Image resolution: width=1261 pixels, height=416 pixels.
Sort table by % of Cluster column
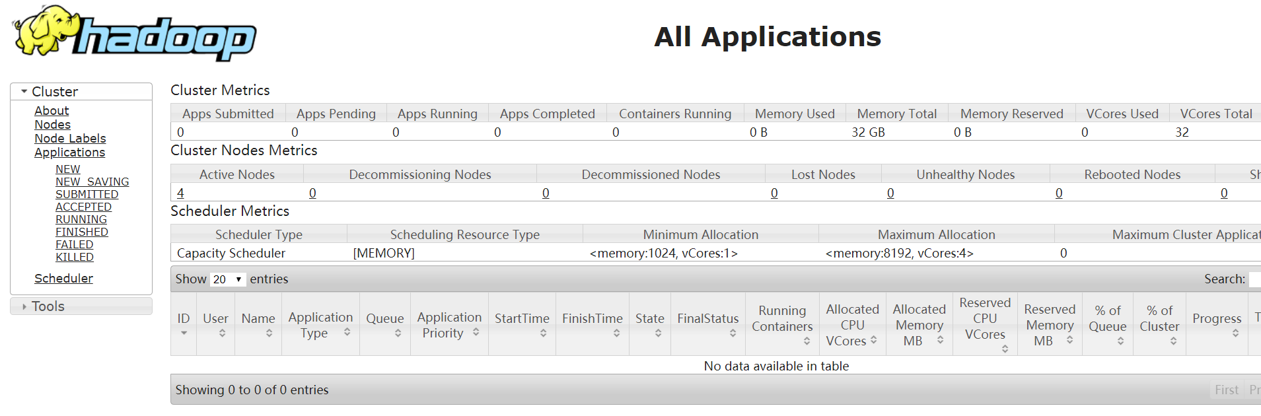click(1159, 324)
